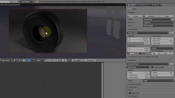The image size is (175, 98).
Task: Open the Render Layers properties tab
Action: 135,5
